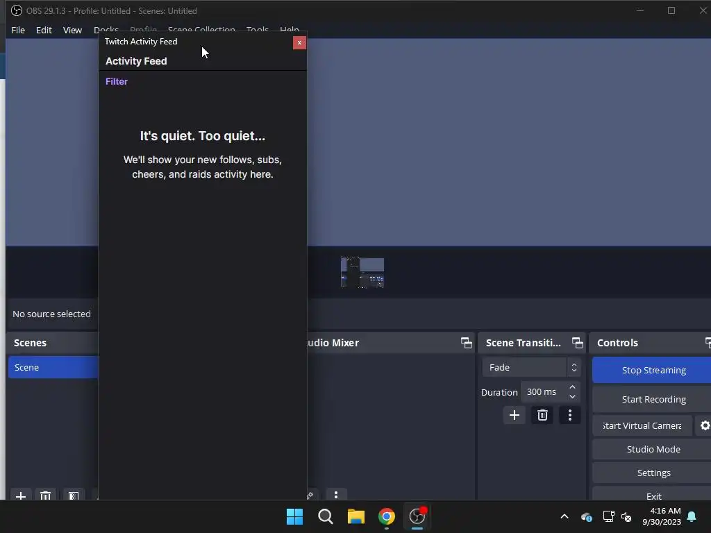The image size is (711, 533).
Task: Click the Twitch Activity Feed title bar
Action: [195, 42]
